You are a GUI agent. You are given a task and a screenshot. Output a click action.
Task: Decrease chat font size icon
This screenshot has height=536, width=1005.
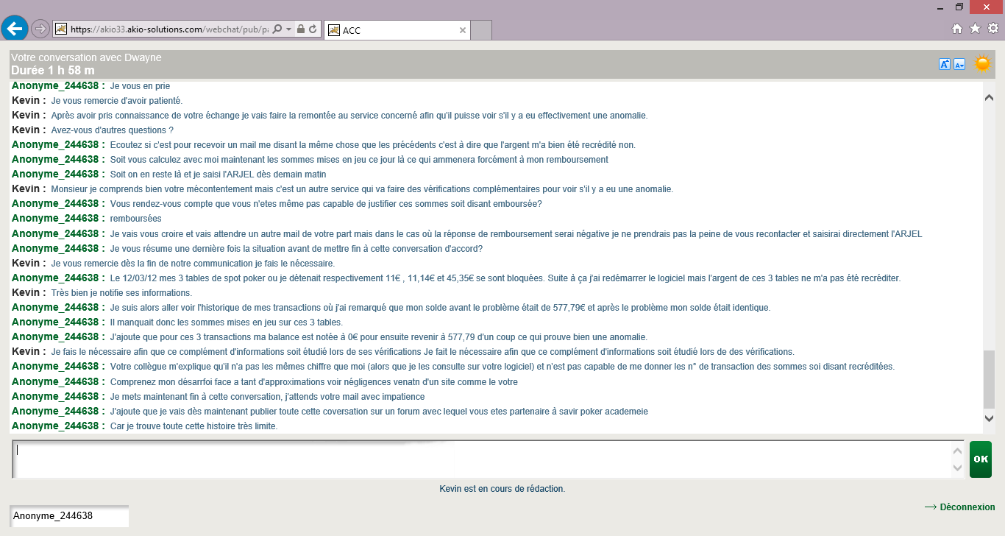click(x=959, y=64)
